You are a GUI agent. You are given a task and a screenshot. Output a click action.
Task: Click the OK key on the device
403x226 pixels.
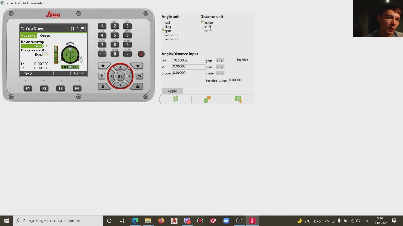tap(120, 76)
